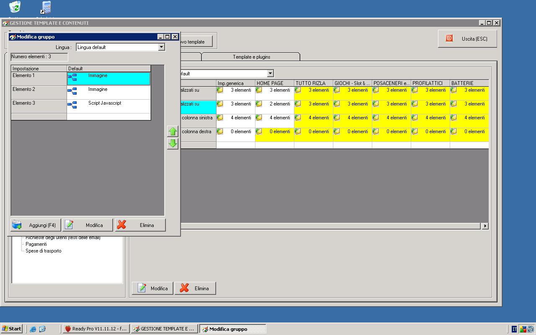Switch to the Template e plugins tab
This screenshot has width=536, height=335.
[251, 57]
